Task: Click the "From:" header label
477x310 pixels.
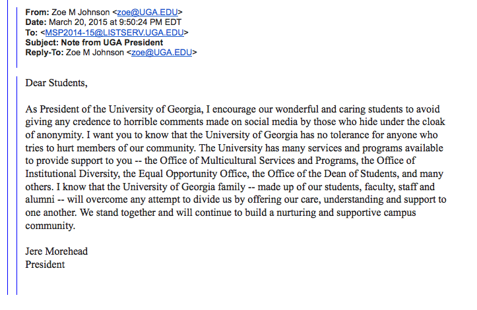Action: (x=38, y=12)
